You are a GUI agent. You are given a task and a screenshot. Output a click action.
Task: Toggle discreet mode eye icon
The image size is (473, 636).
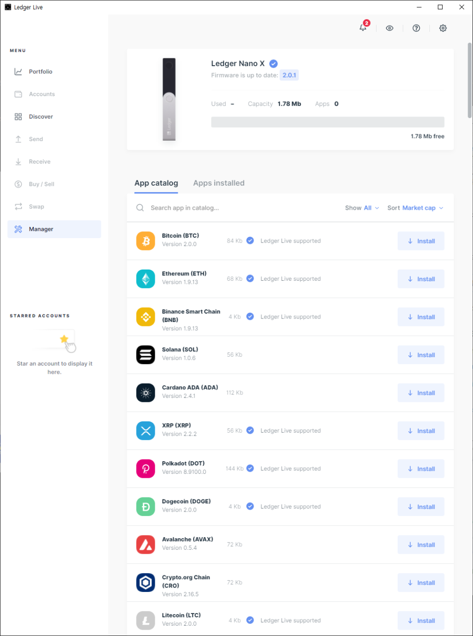390,28
